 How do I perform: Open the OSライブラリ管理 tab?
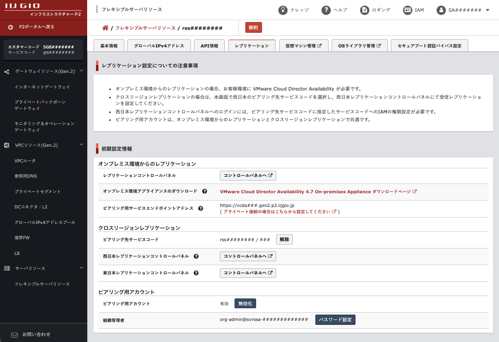(x=359, y=46)
